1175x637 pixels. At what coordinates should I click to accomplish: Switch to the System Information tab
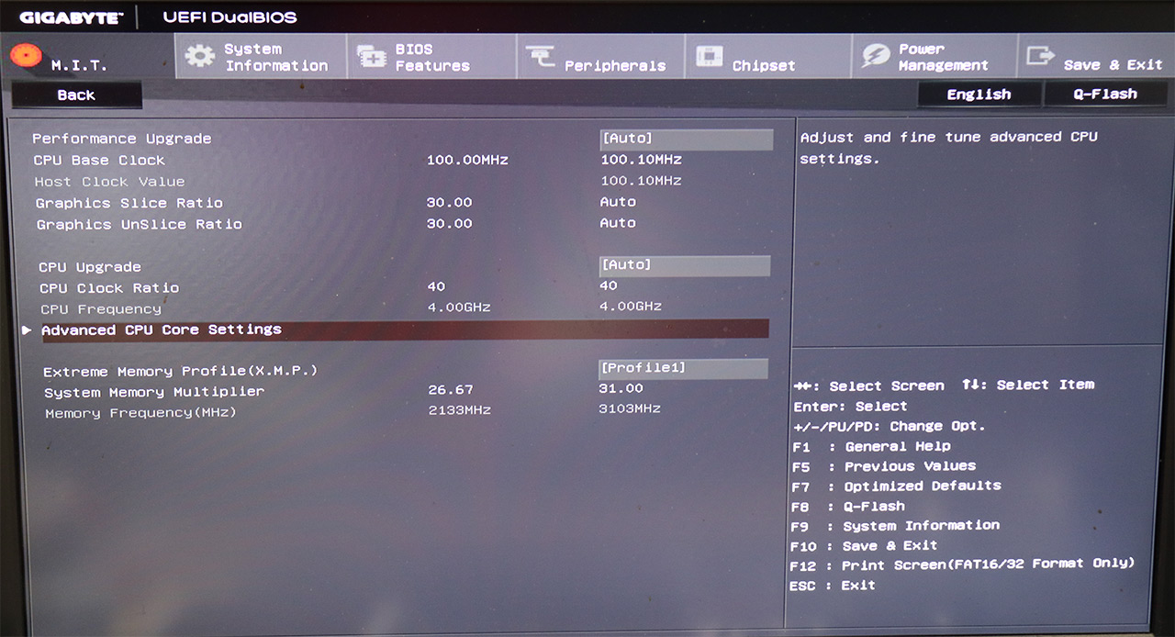(x=262, y=57)
